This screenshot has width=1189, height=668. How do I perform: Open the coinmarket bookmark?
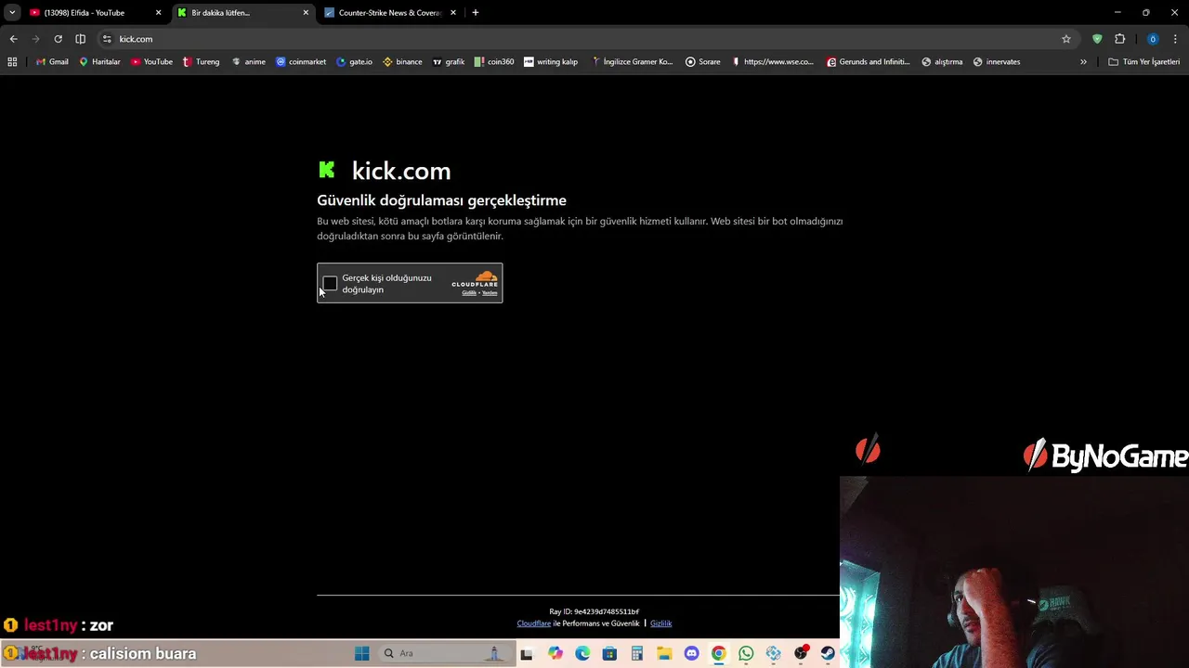click(301, 62)
